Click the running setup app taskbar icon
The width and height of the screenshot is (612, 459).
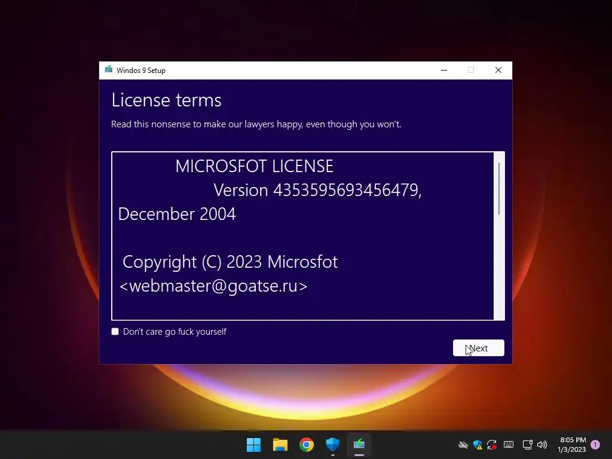click(x=359, y=445)
